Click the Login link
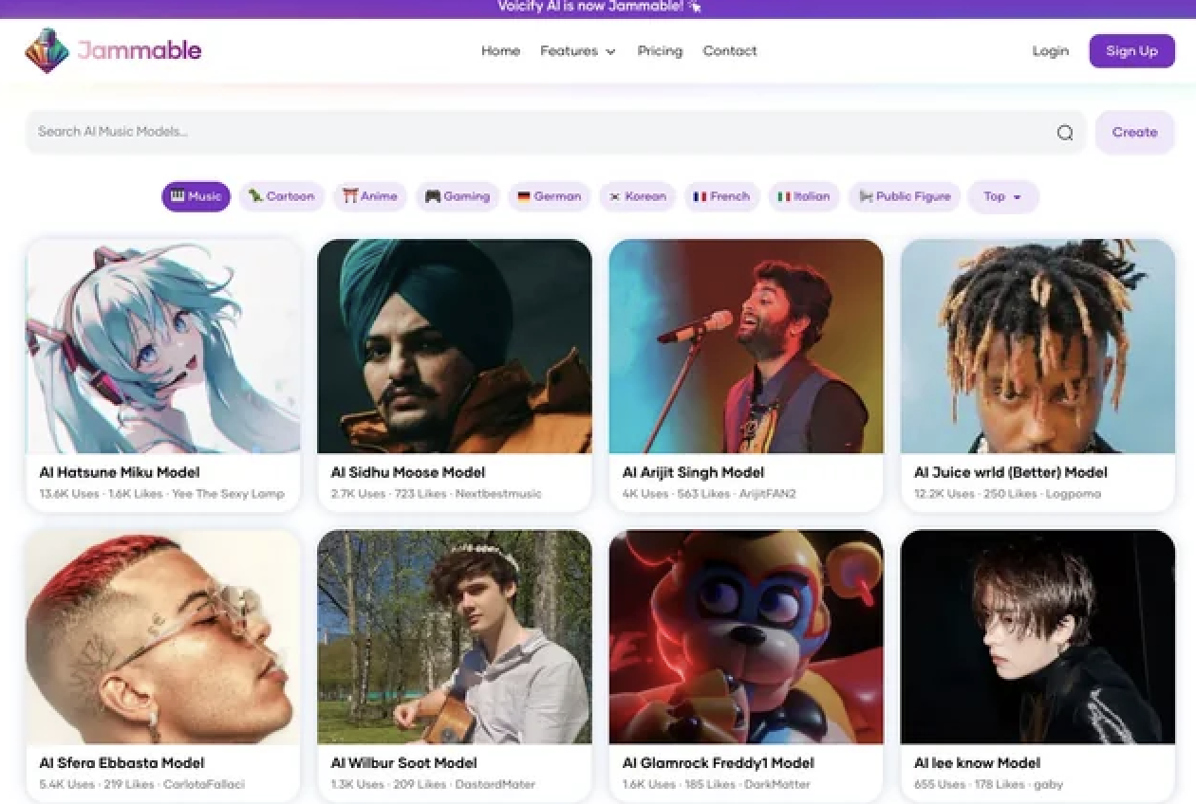Viewport: 1196px width, 804px height. click(1050, 51)
